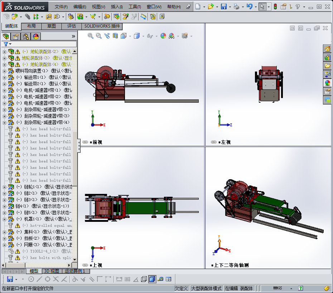Click the Previous View icon
The image size is (333, 293).
(x=107, y=36)
